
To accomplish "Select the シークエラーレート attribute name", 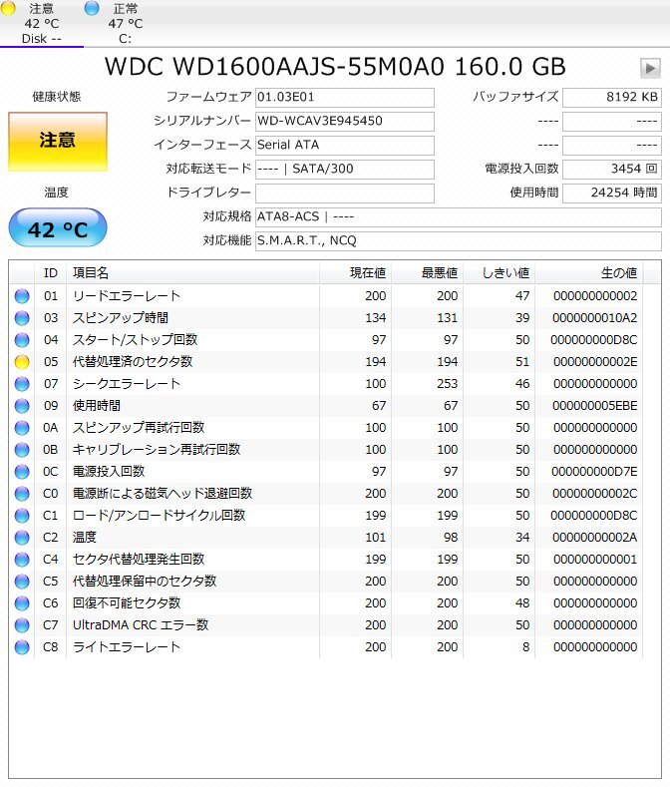I will pos(127,384).
